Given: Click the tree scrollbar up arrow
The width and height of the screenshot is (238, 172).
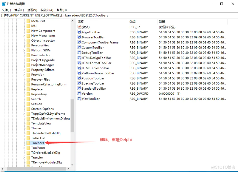Looking at the screenshot, I should (72, 21).
